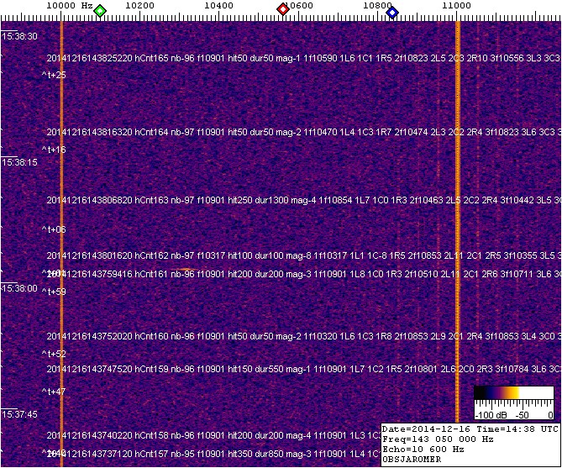562x468 pixels.
Task: Click the 15:38:15 time label
Action: tap(20, 163)
